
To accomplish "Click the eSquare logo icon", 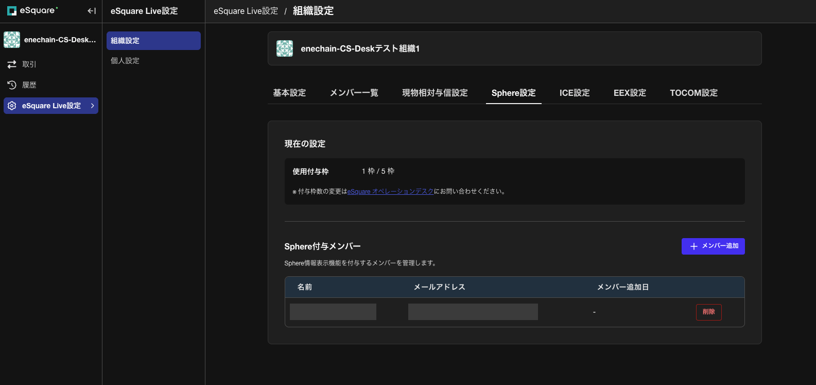I will point(12,11).
